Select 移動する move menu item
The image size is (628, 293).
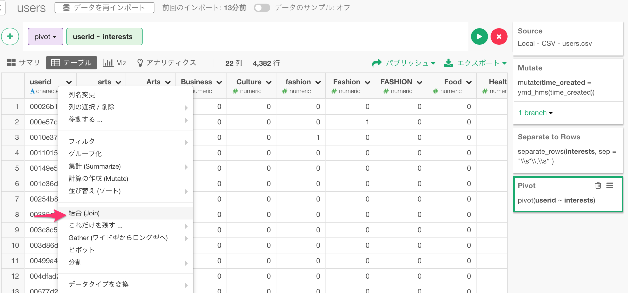tap(126, 119)
